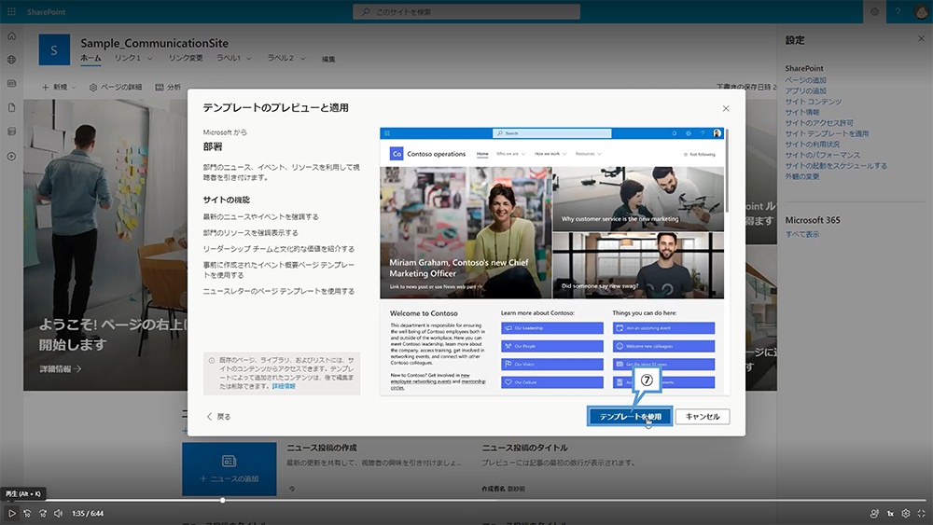
Task: Open the audio enhancement person-voice icon in player
Action: coord(873,513)
